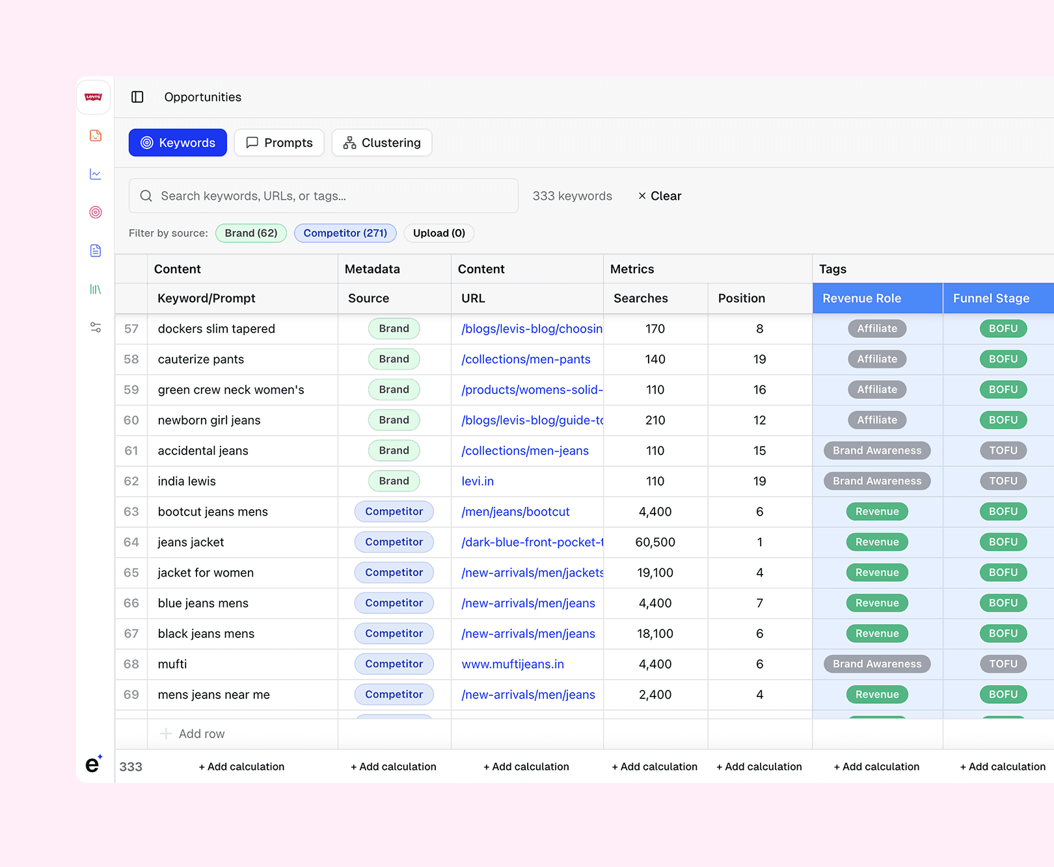Select keyword 'jacket for women'
This screenshot has width=1054, height=867.
(206, 573)
